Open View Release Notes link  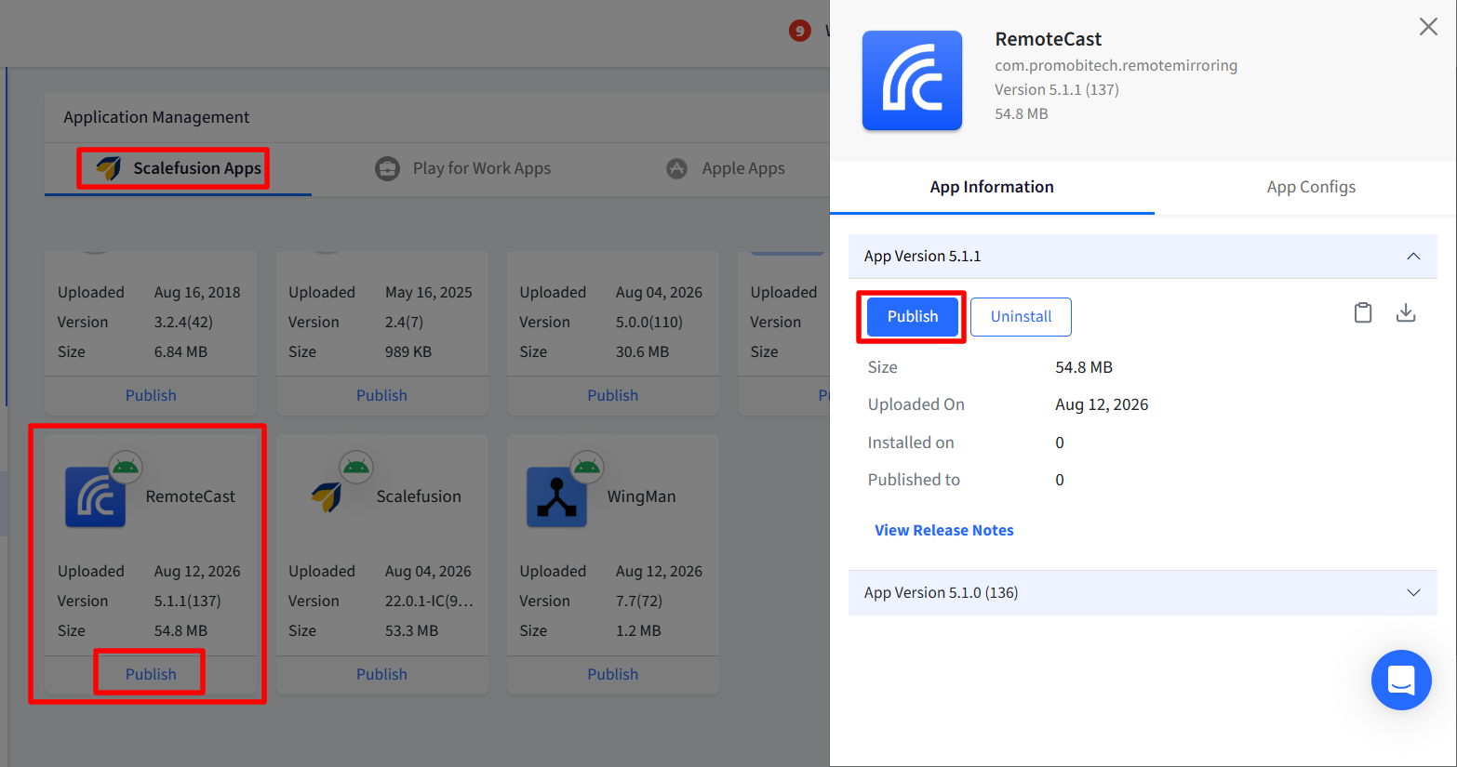point(943,530)
